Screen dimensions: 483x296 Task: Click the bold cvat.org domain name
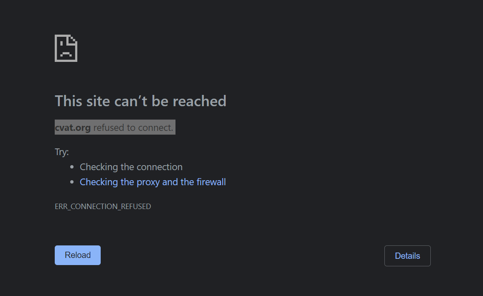click(x=73, y=127)
